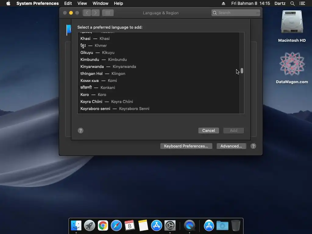Select the Koro language row
Image resolution: width=312 pixels, height=234 pixels.
click(x=158, y=94)
